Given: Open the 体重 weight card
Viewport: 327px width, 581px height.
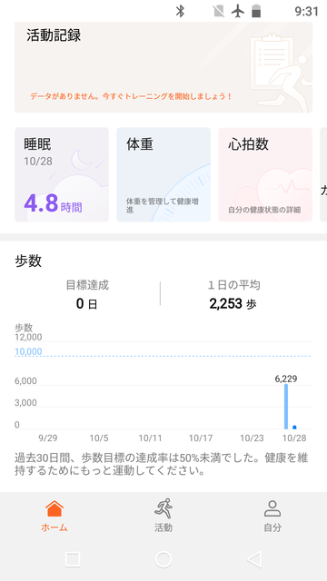Looking at the screenshot, I should click(x=163, y=174).
